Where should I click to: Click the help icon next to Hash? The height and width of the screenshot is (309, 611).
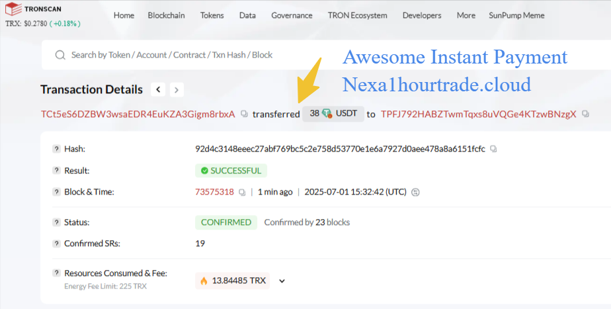click(56, 149)
